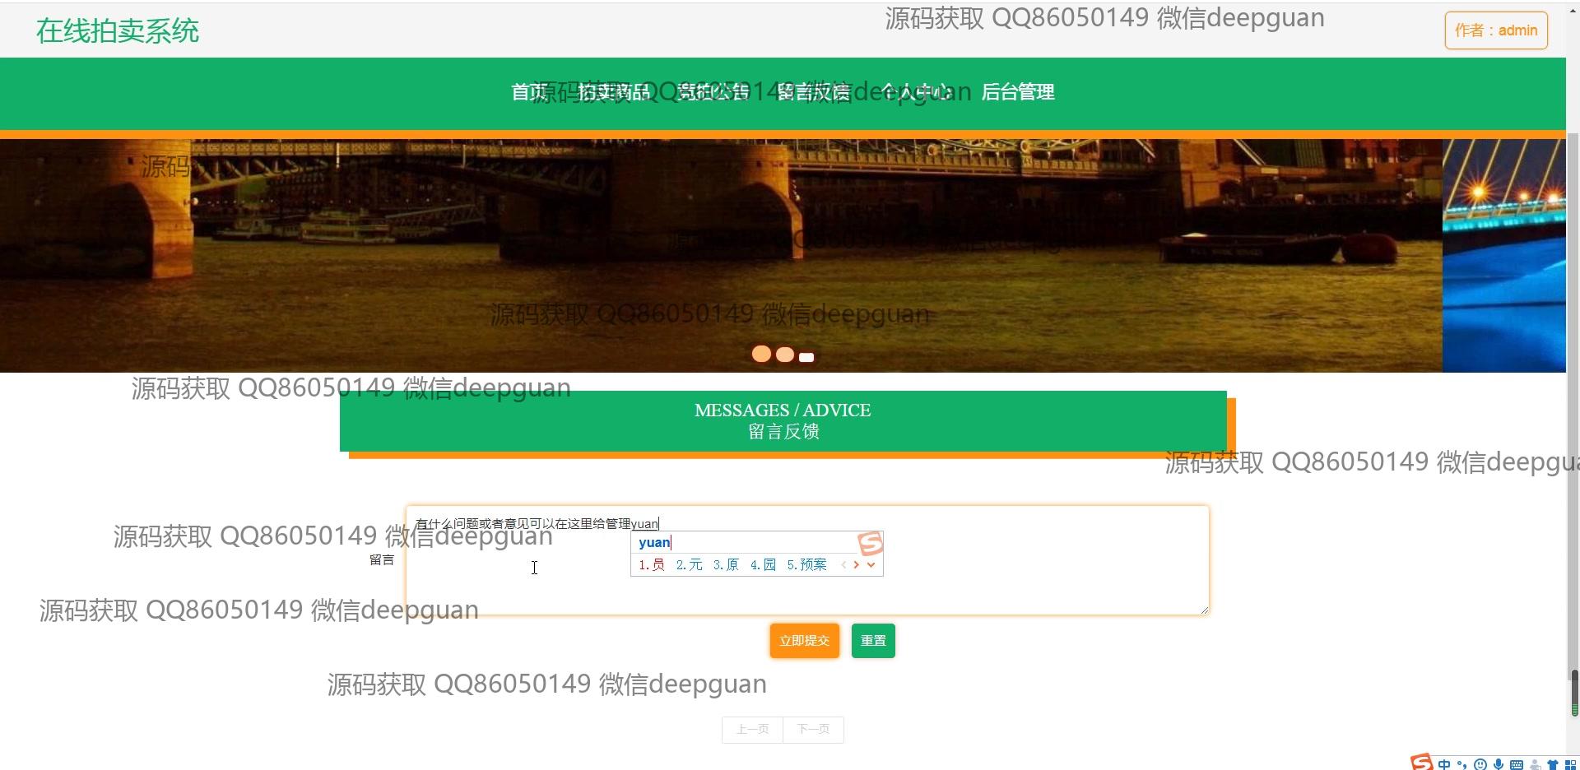Image resolution: width=1580 pixels, height=770 pixels.
Task: Clear the form with the 重置 button
Action: coord(873,641)
